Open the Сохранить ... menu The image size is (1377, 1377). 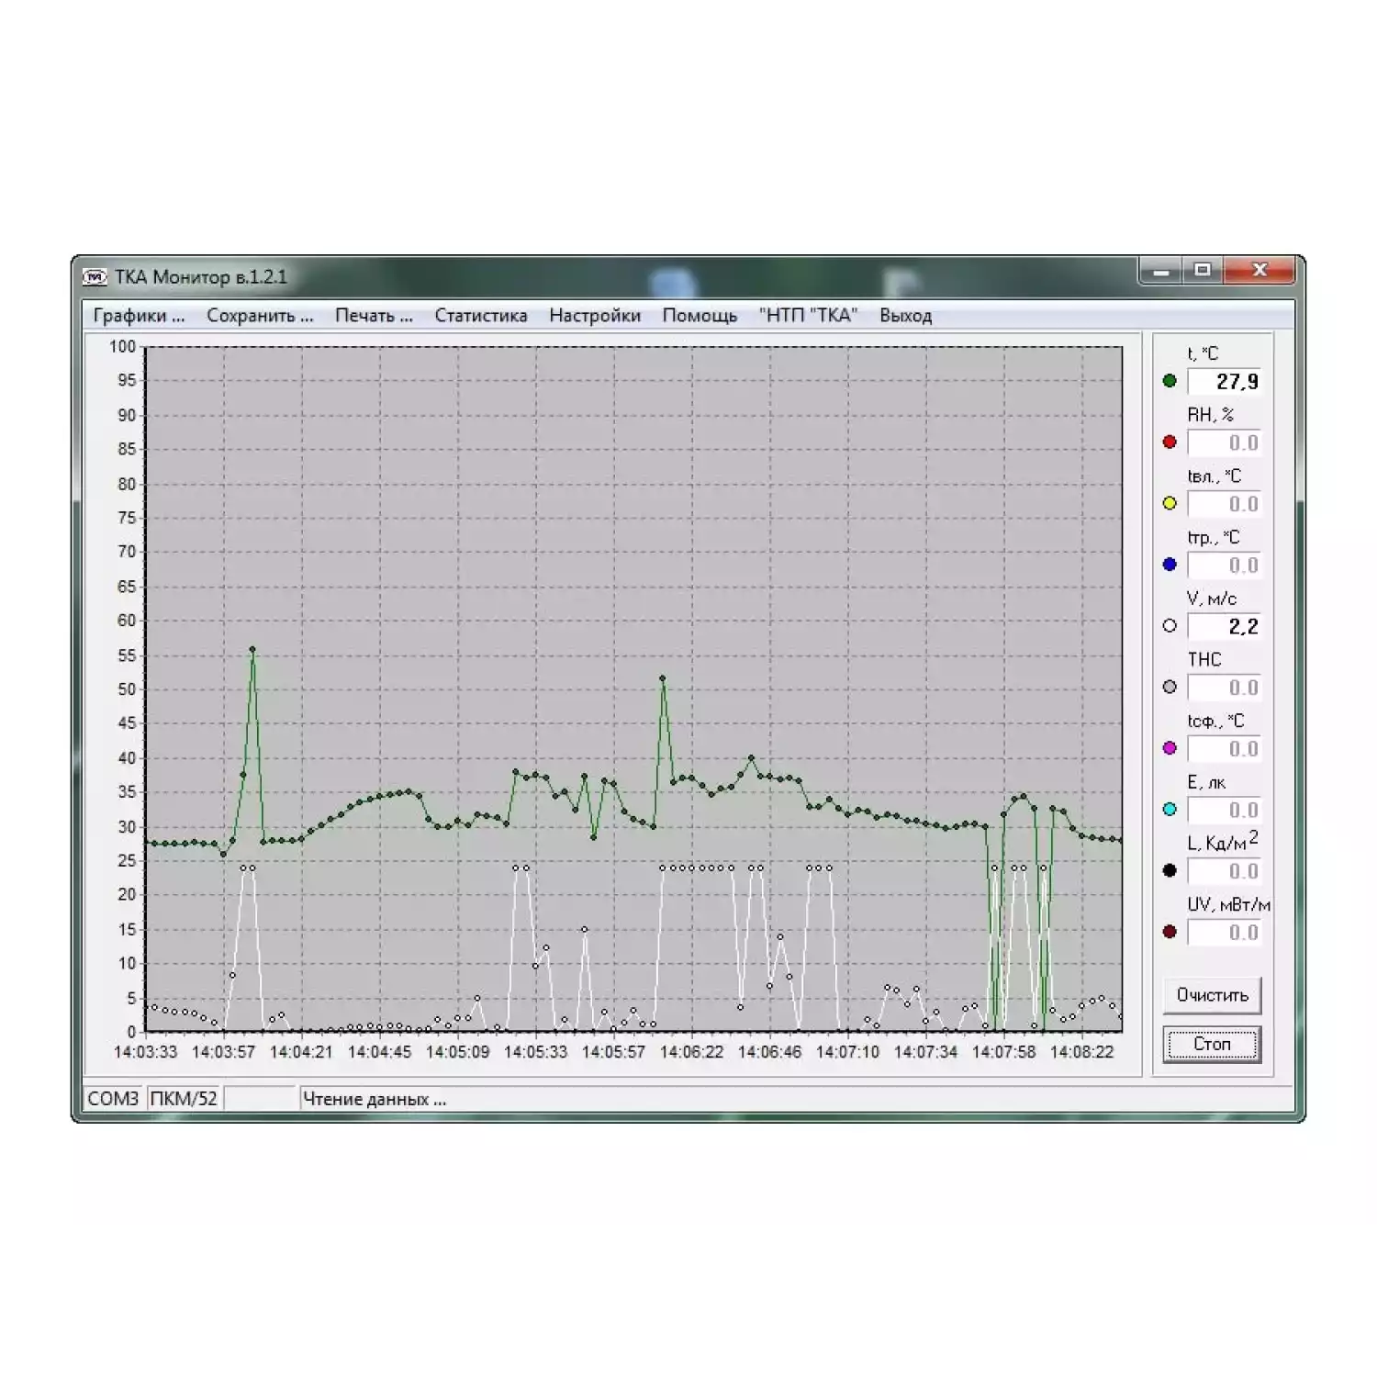(260, 316)
